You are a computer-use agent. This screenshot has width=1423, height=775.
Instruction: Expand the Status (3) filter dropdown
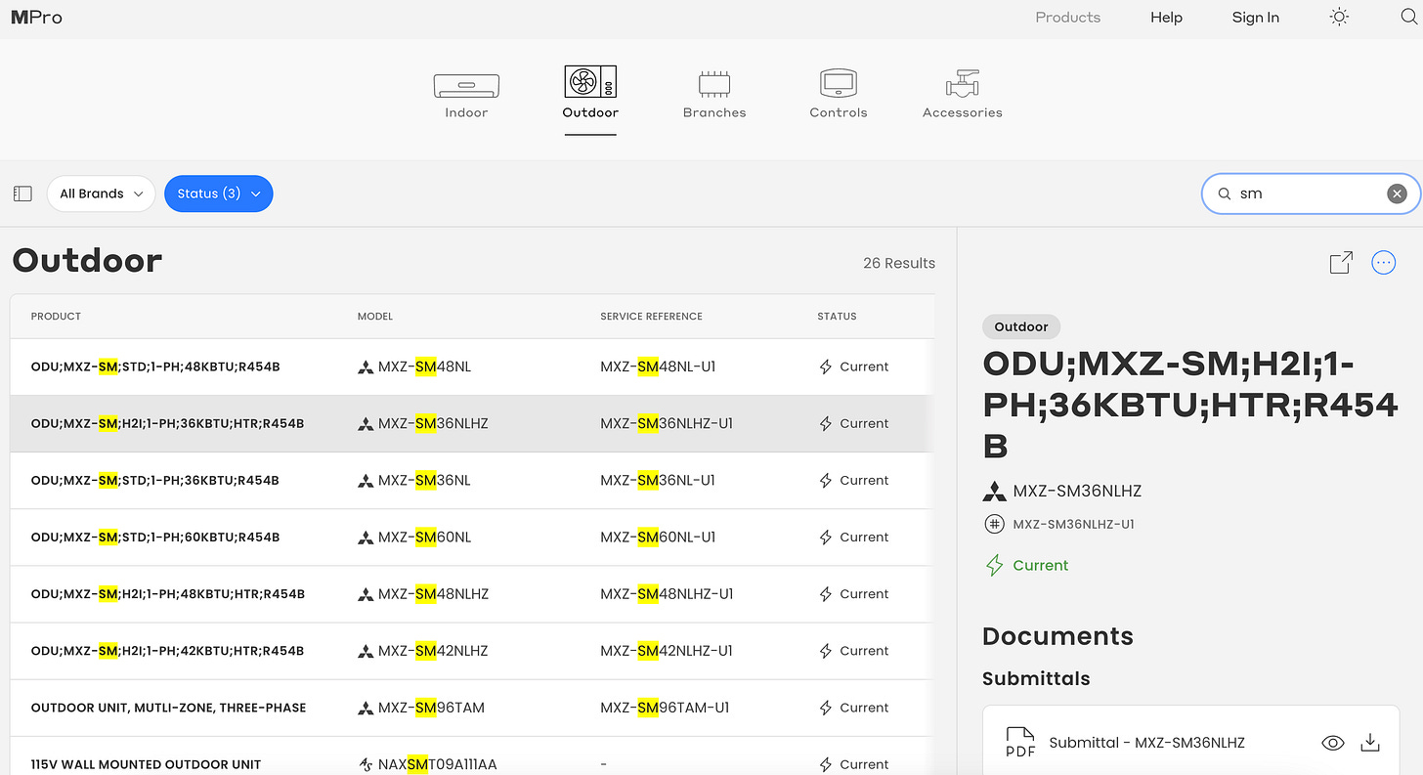tap(219, 194)
